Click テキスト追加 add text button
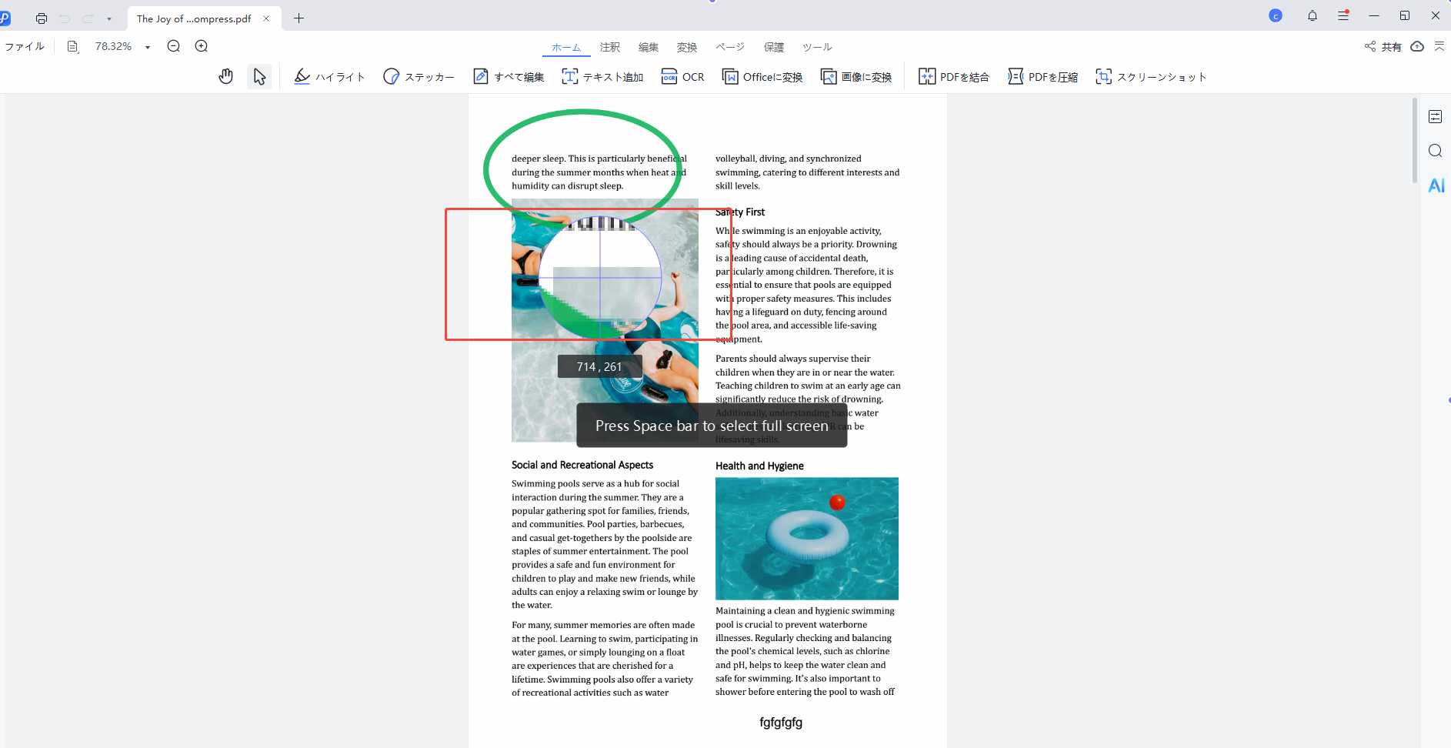The height and width of the screenshot is (748, 1451). coord(602,76)
